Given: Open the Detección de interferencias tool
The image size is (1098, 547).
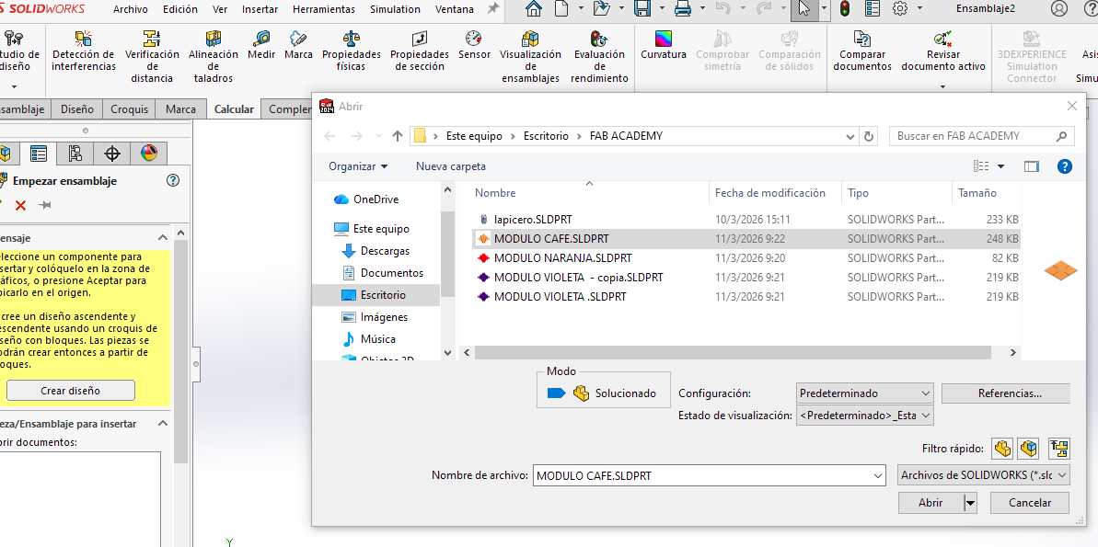Looking at the screenshot, I should click(x=84, y=51).
